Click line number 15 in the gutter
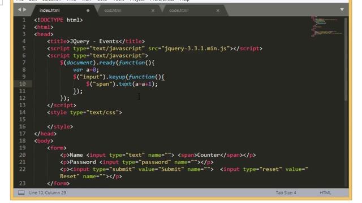Image resolution: width=362 pixels, height=203 pixels. pos(23,119)
